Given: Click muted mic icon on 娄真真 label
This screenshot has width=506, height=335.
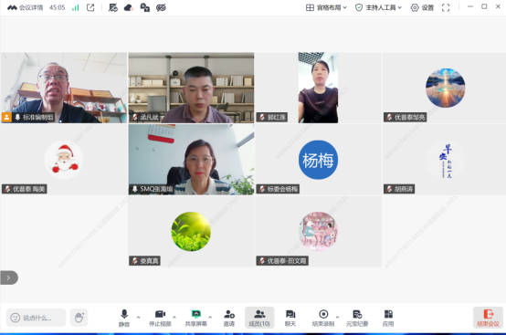Looking at the screenshot, I should click(x=135, y=261).
